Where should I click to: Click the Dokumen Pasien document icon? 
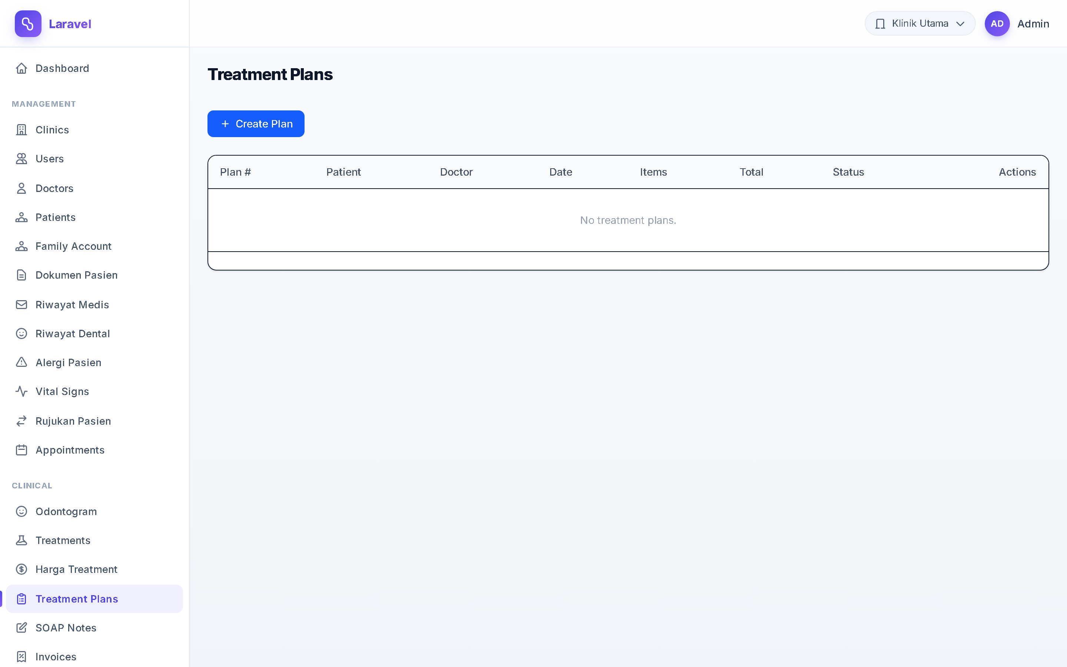coord(21,275)
